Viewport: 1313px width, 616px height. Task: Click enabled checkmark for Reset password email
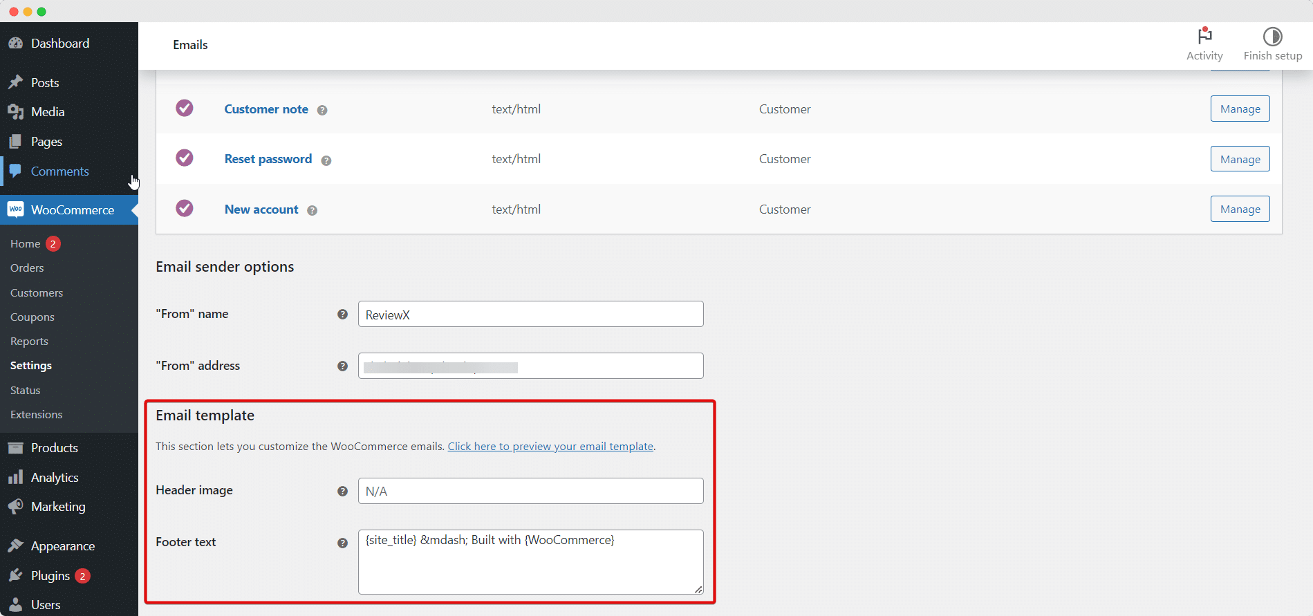coord(185,158)
